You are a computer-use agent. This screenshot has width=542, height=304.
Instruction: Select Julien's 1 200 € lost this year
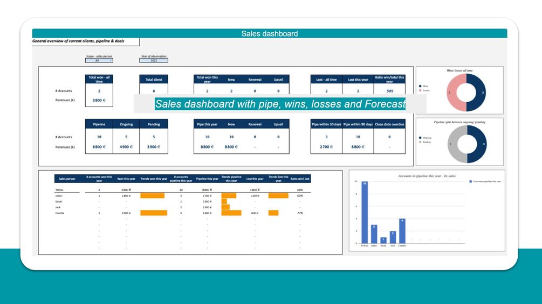(255, 196)
